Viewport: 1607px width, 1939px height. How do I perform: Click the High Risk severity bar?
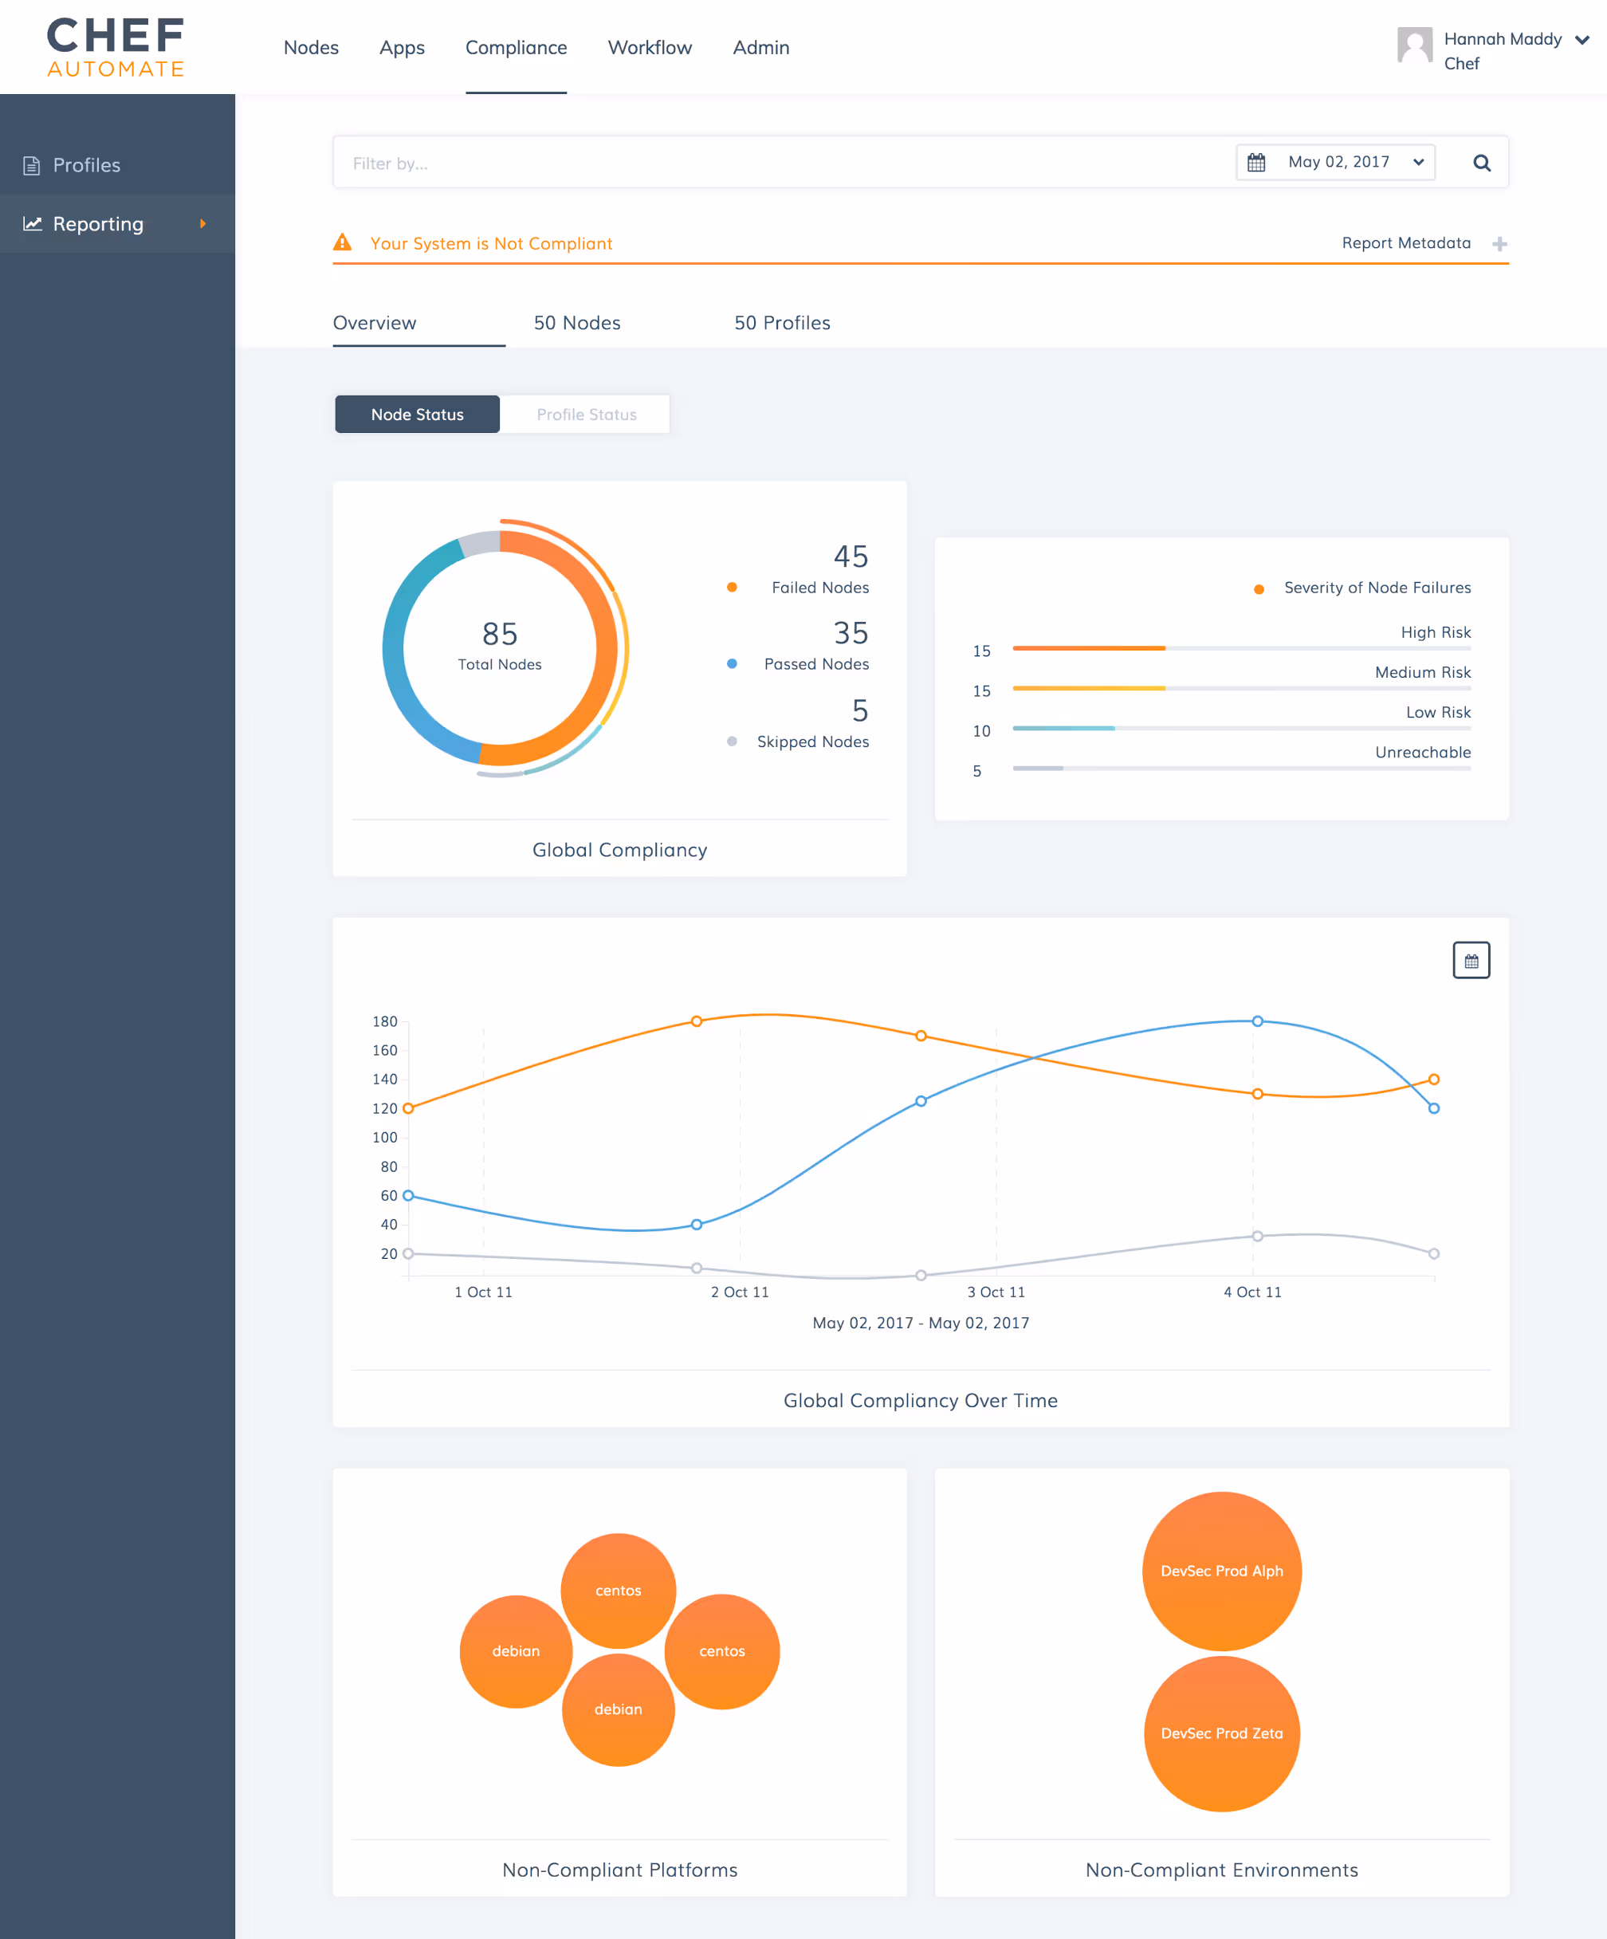(x=1241, y=648)
